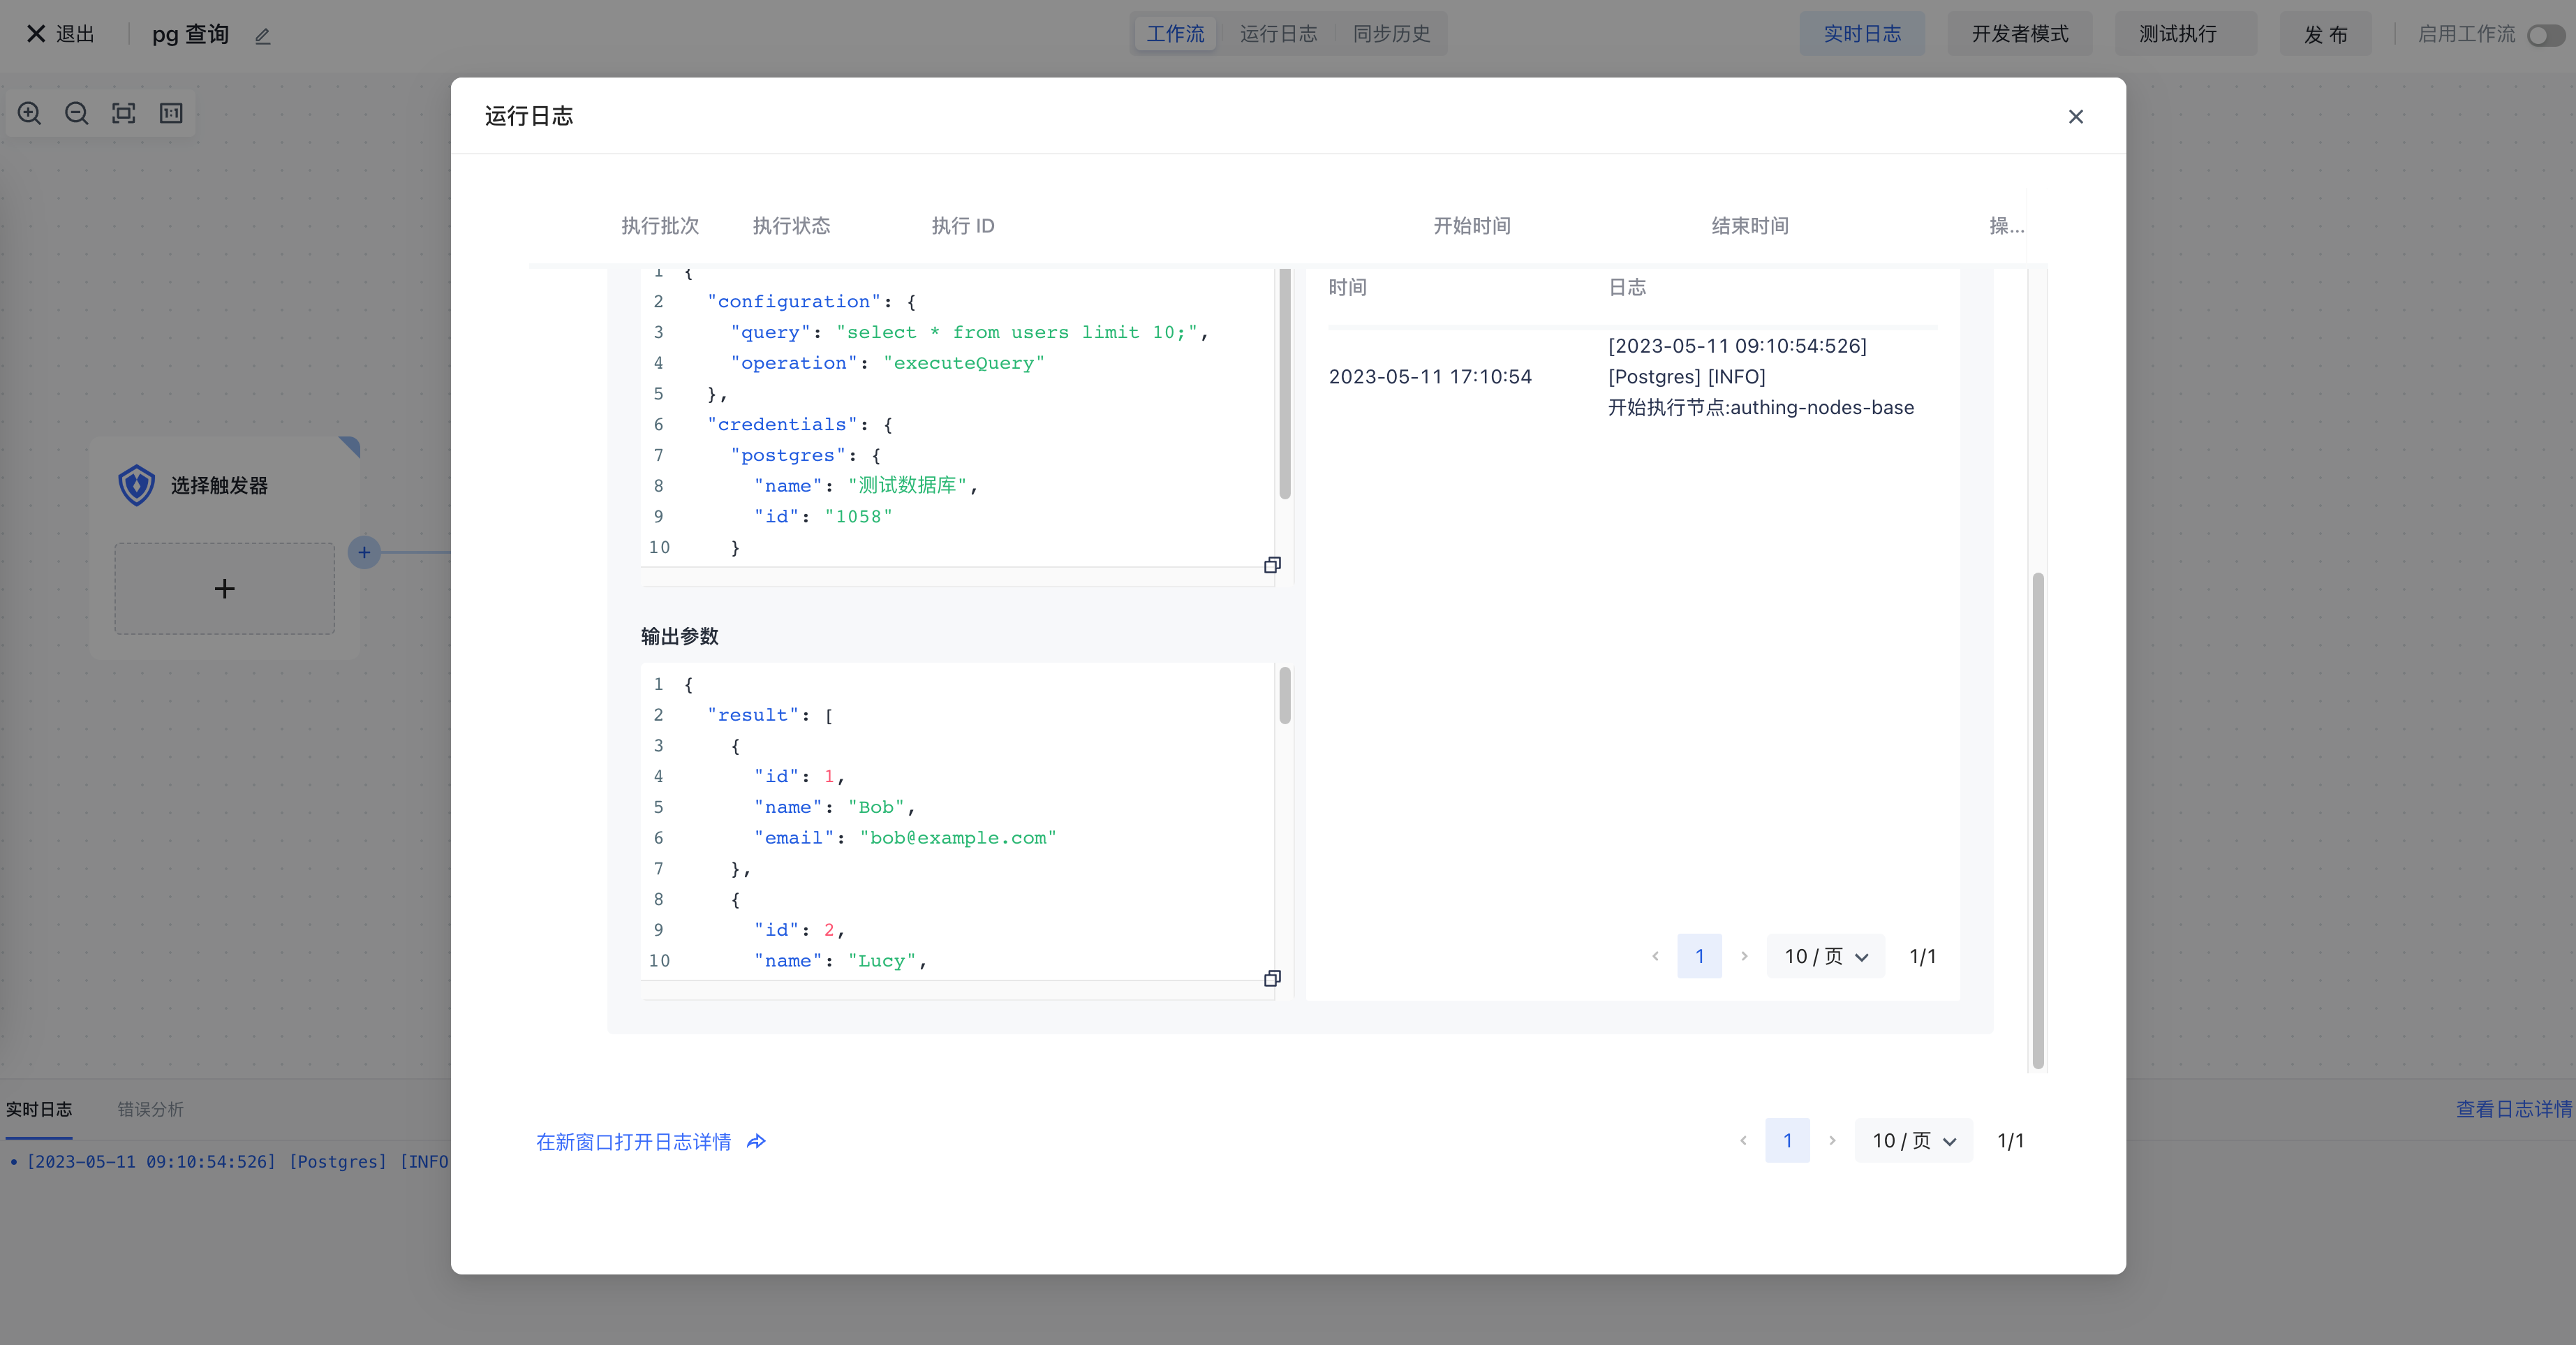Click the zoom in magnifier icon

tap(30, 113)
